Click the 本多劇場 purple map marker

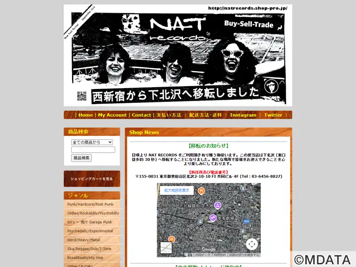[x=213, y=218]
